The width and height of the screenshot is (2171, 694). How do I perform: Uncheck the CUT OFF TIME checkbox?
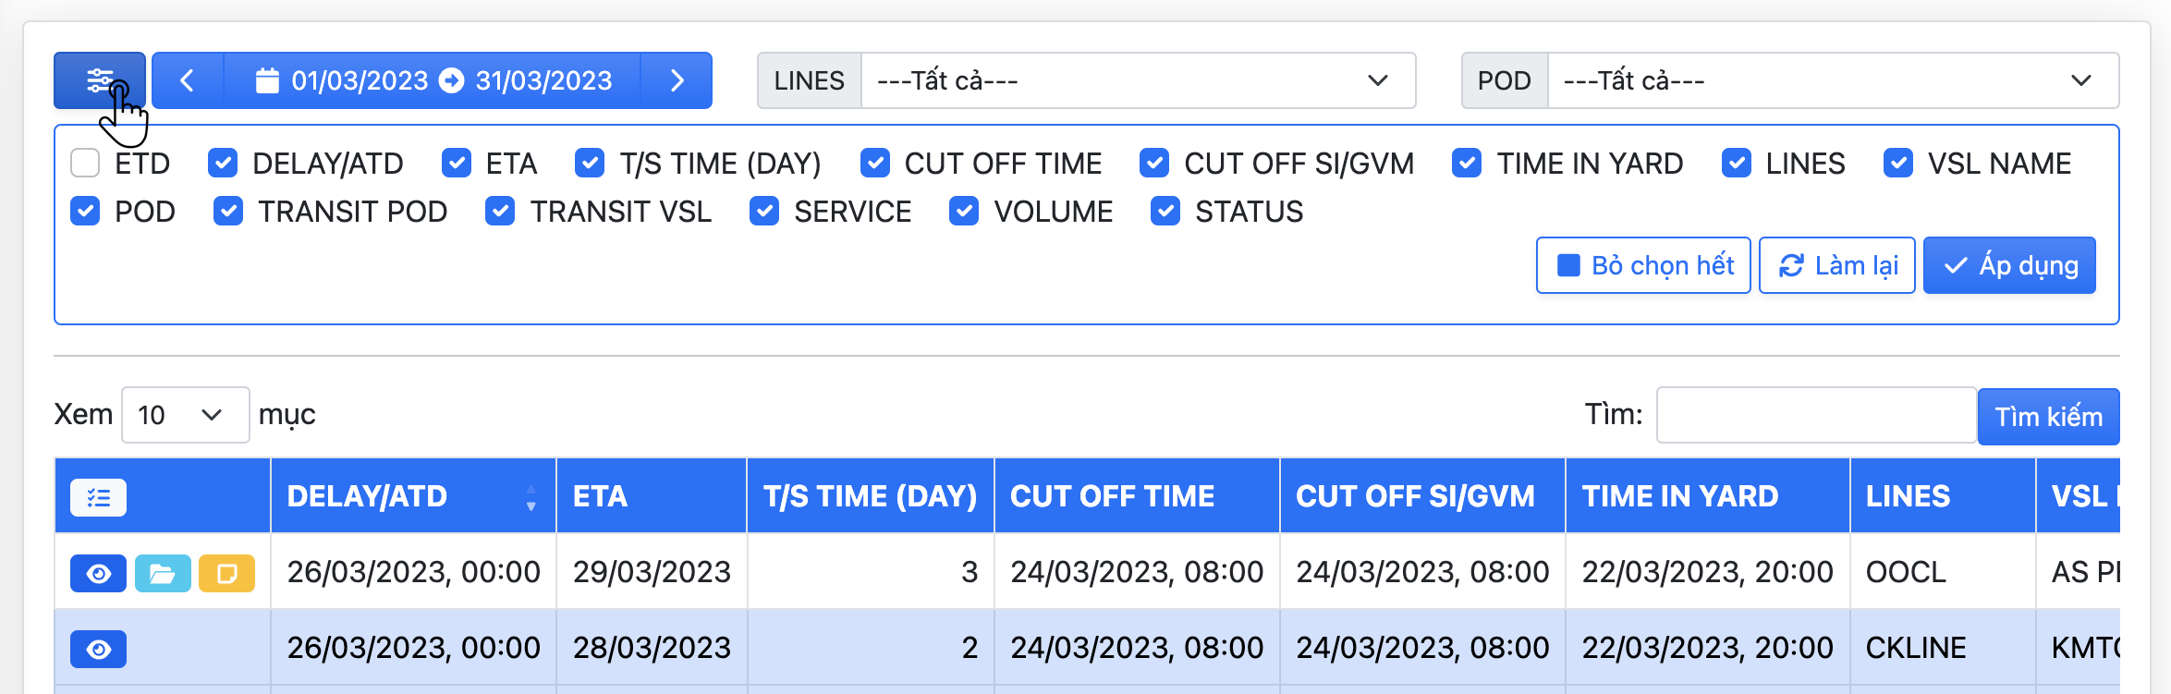tap(874, 164)
